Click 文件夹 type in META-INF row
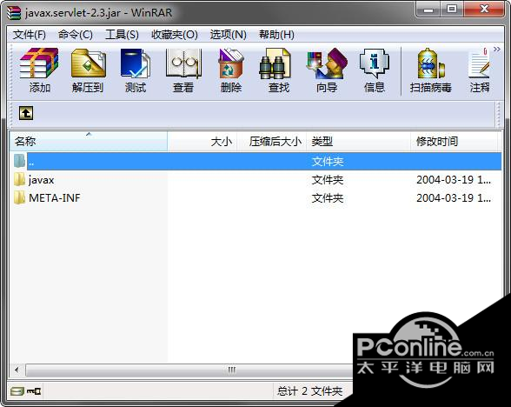This screenshot has width=511, height=407. click(x=327, y=198)
